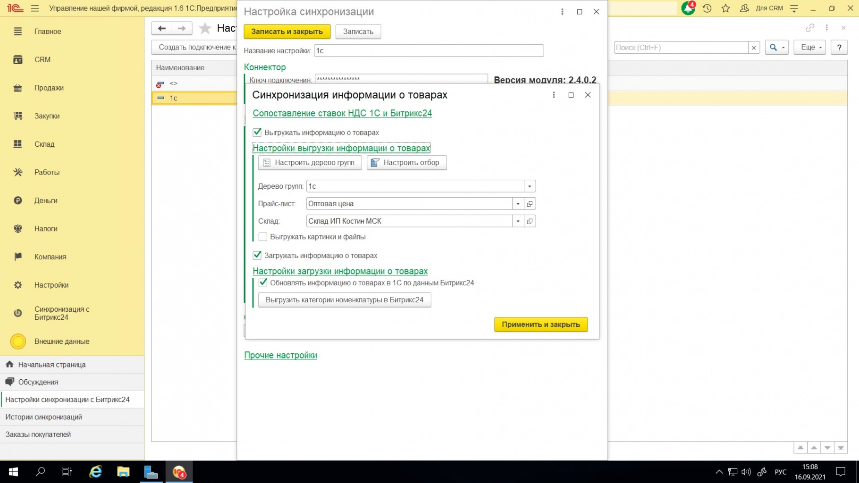Open the Еще dropdown menu
The width and height of the screenshot is (859, 483).
tap(809, 48)
